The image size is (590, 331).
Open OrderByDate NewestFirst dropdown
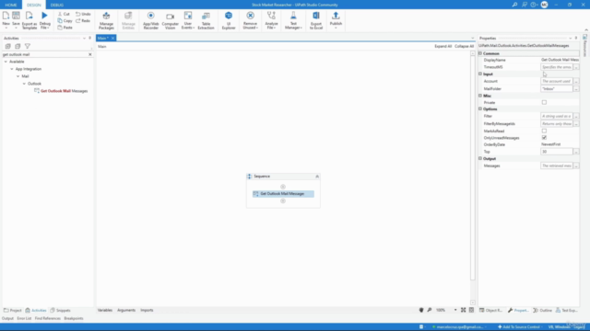click(560, 144)
